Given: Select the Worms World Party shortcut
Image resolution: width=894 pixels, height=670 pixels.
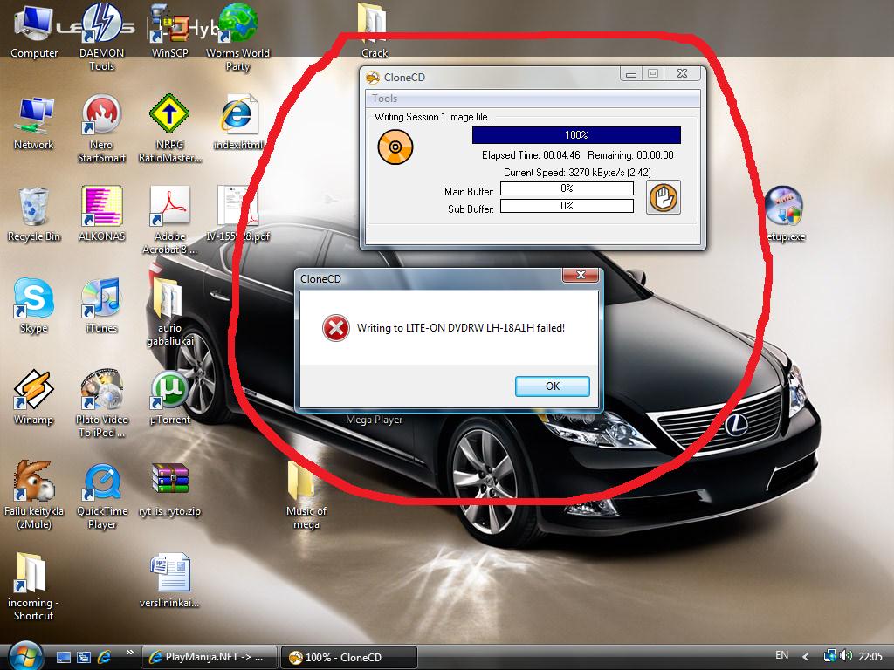Looking at the screenshot, I should pos(237,37).
